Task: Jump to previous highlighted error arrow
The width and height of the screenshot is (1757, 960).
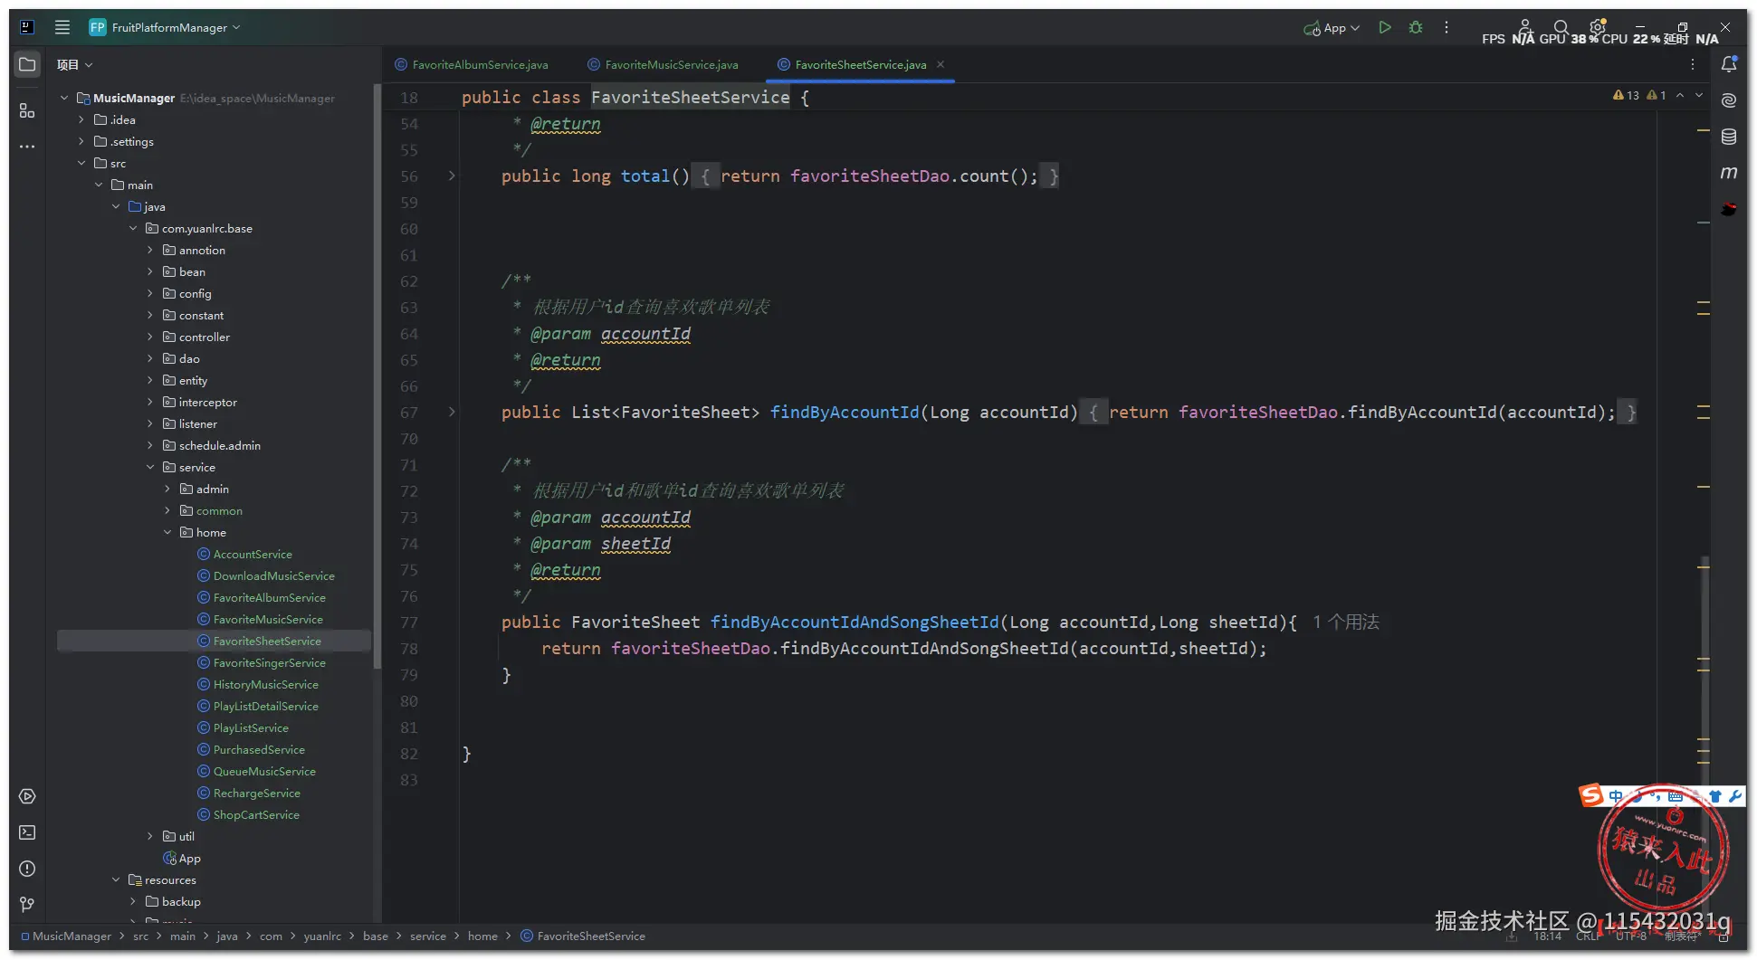Action: (x=1680, y=95)
